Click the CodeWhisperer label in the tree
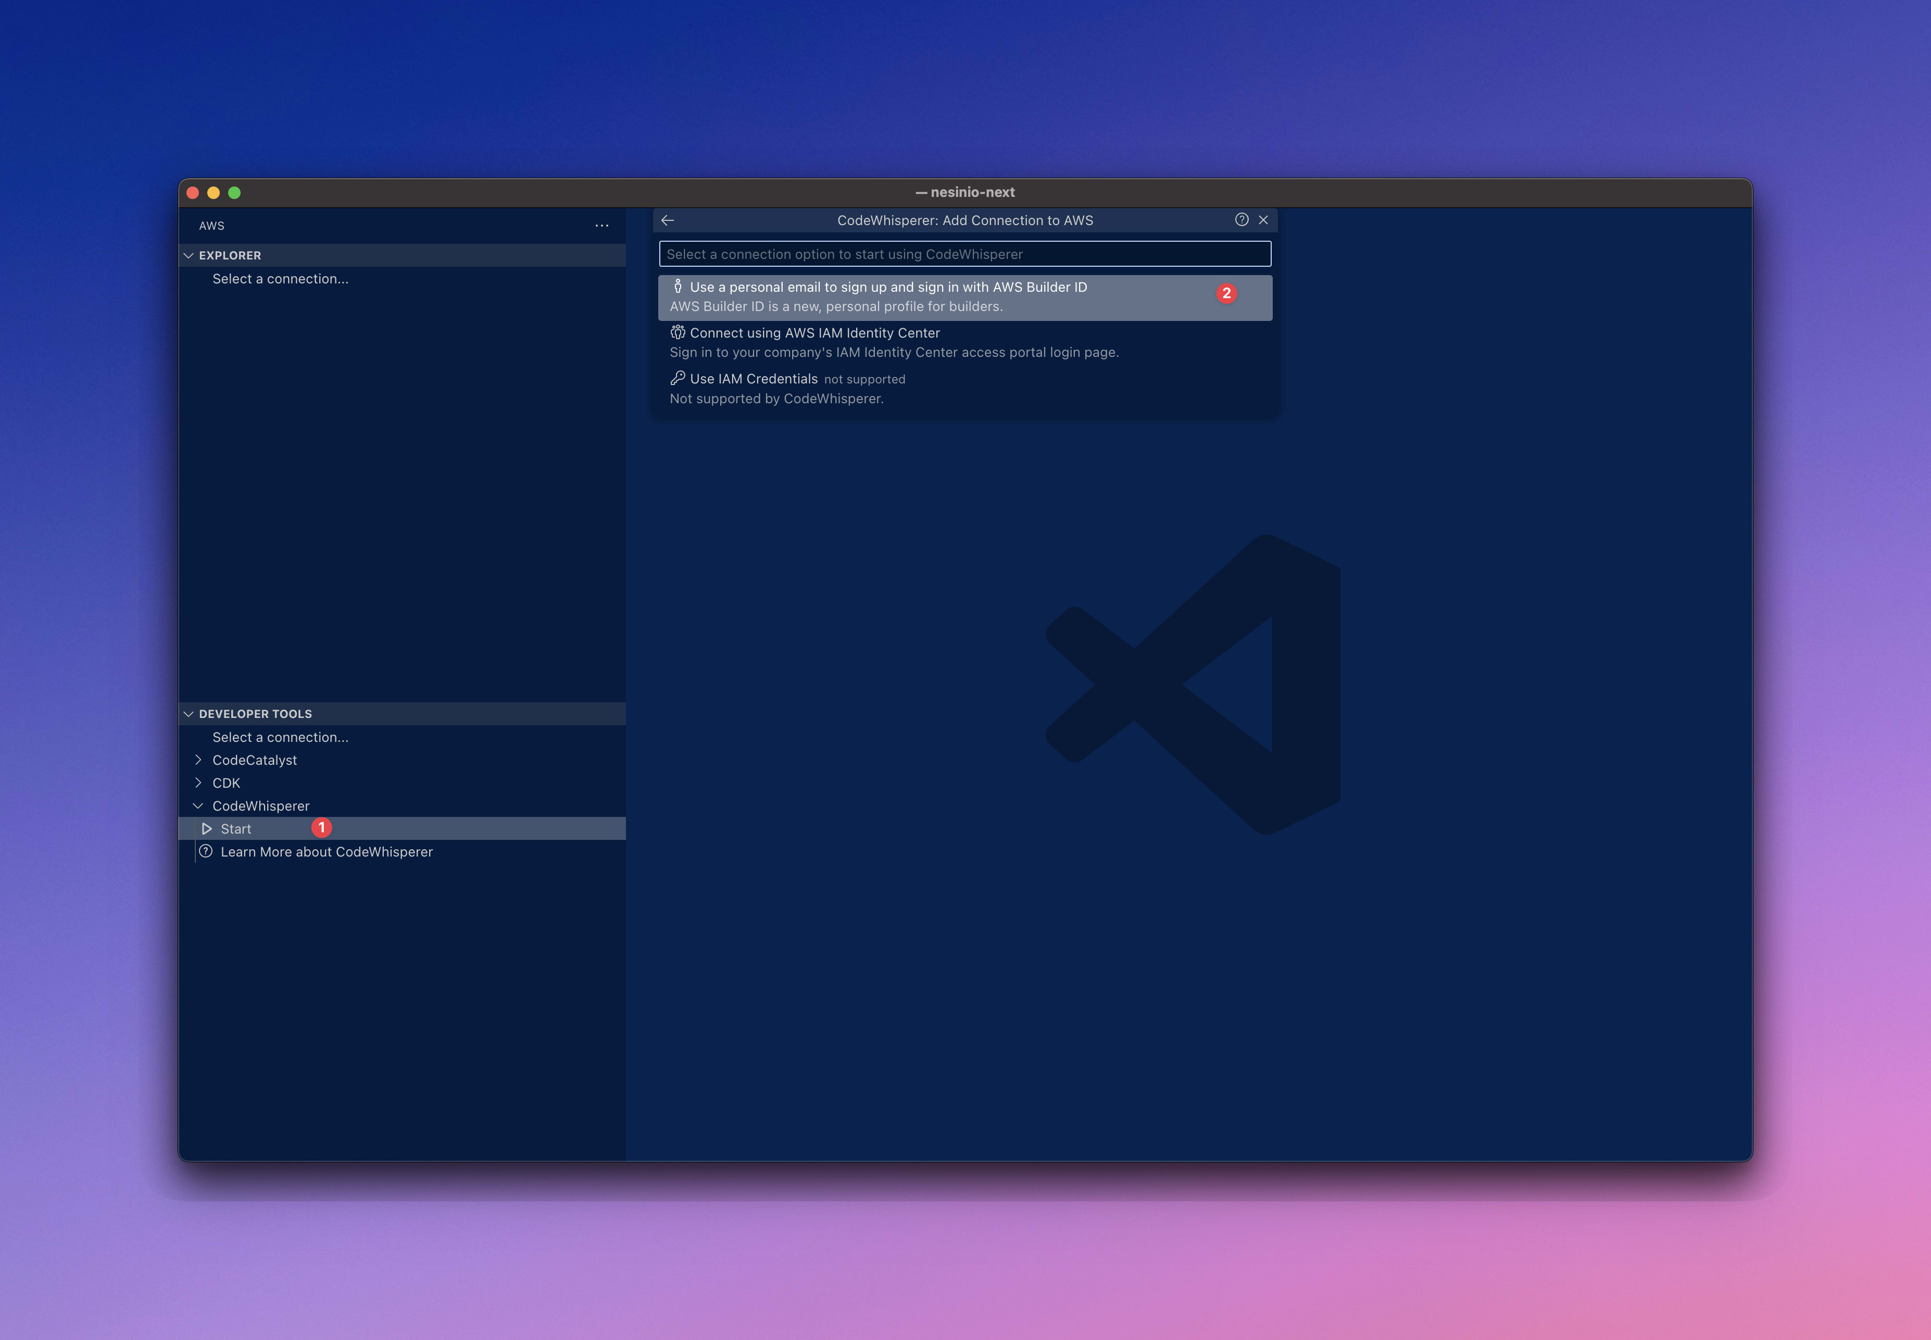The image size is (1931, 1340). (261, 806)
